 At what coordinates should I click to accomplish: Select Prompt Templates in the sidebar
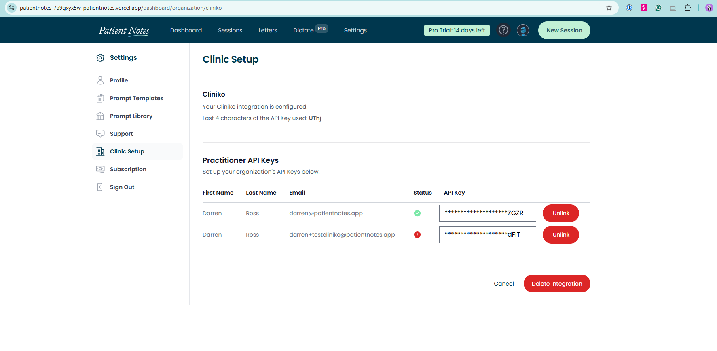click(137, 98)
